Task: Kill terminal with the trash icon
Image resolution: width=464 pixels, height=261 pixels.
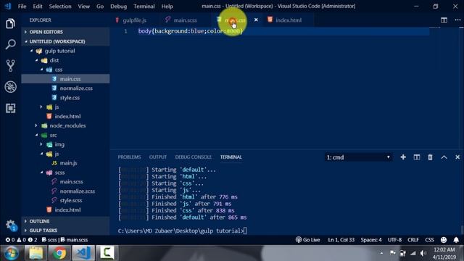Action: 430,157
